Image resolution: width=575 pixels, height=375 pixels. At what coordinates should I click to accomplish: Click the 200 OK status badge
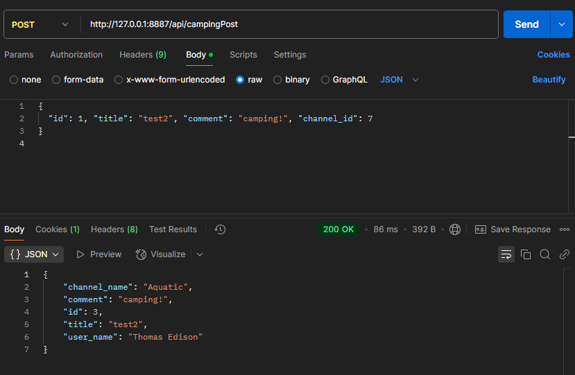[338, 229]
